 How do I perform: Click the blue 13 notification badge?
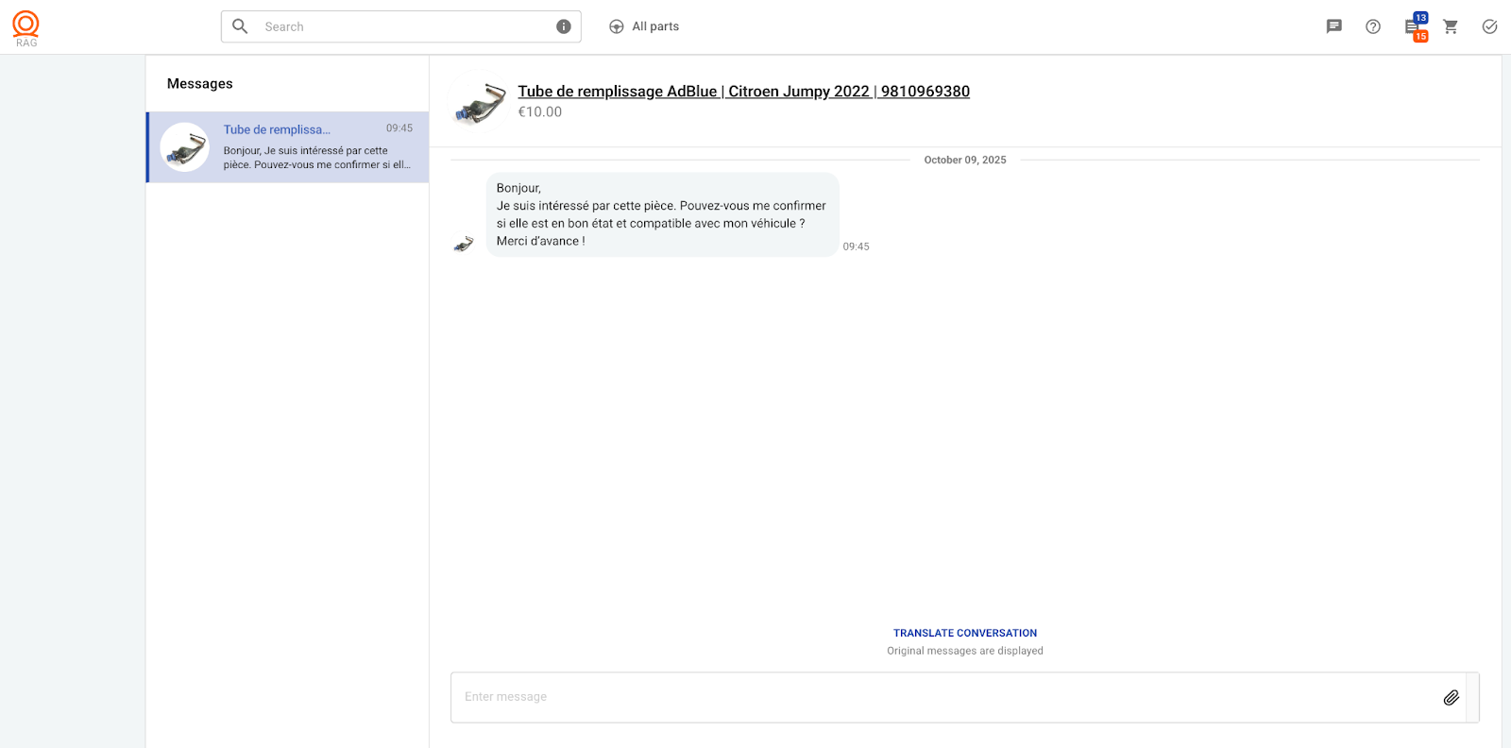click(1421, 18)
